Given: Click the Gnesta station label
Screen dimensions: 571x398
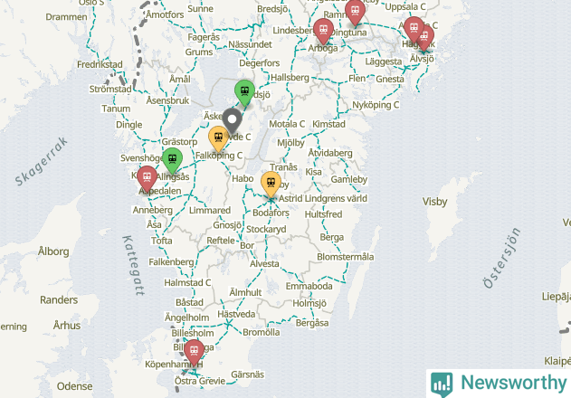Looking at the screenshot, I should (390, 79).
